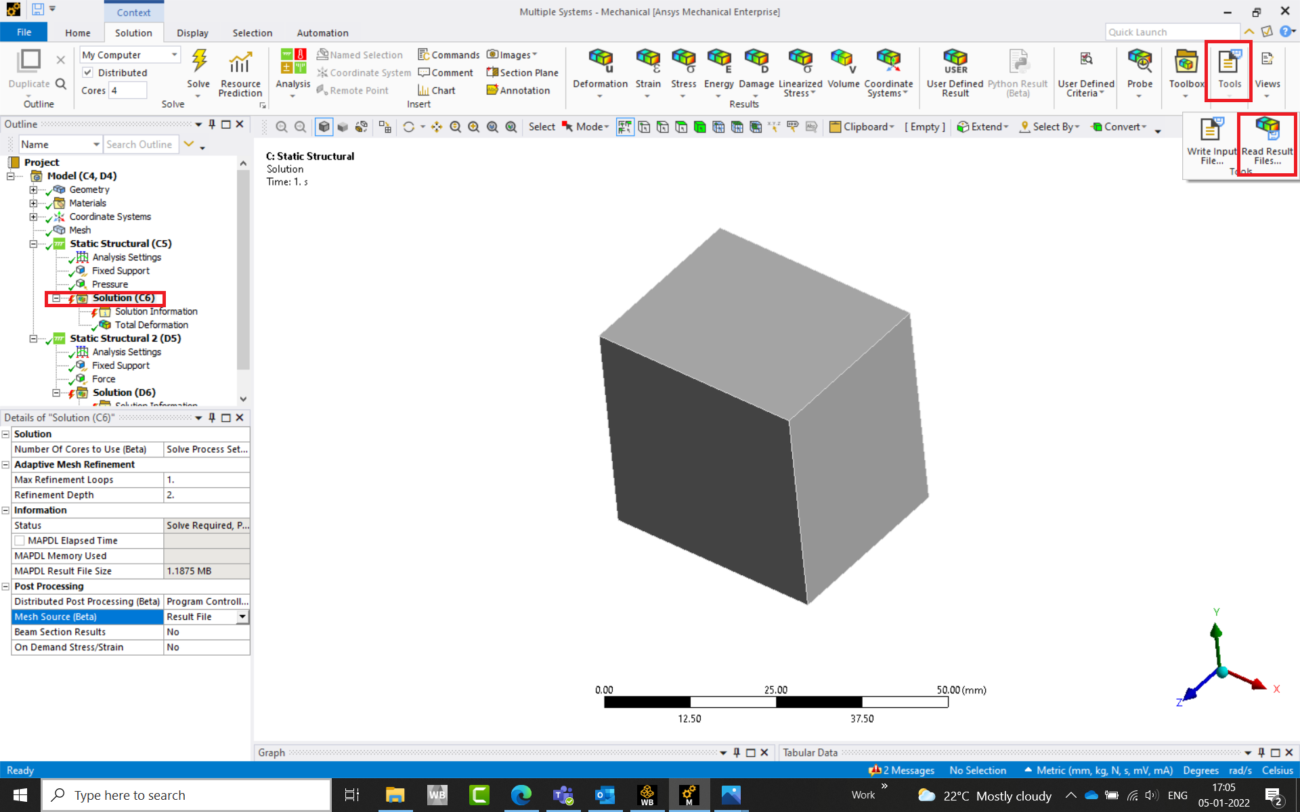The image size is (1300, 812).
Task: Collapse the Post Processing section
Action: click(6, 586)
